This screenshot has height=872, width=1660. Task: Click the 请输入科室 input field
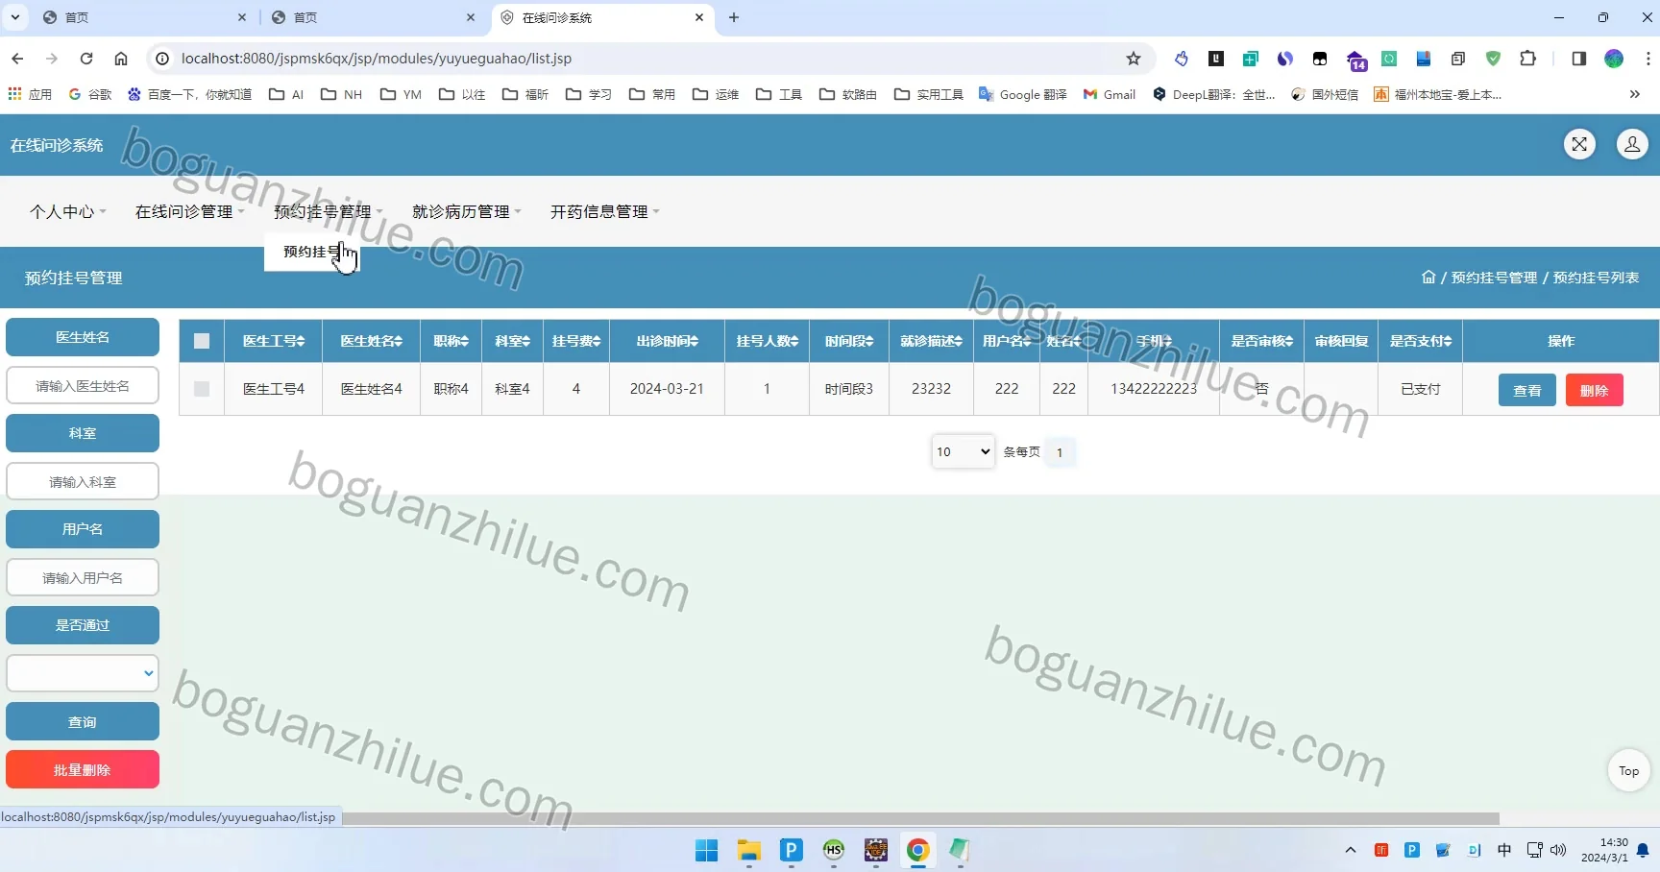tap(83, 481)
